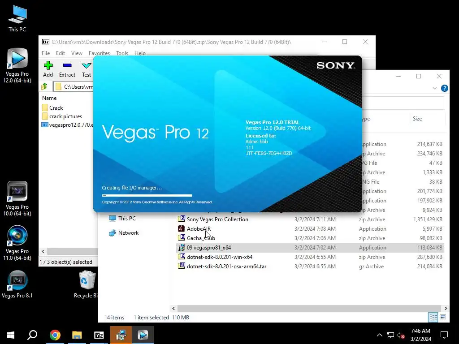Open File Explorer from taskbar
459x344 pixels.
77,335
